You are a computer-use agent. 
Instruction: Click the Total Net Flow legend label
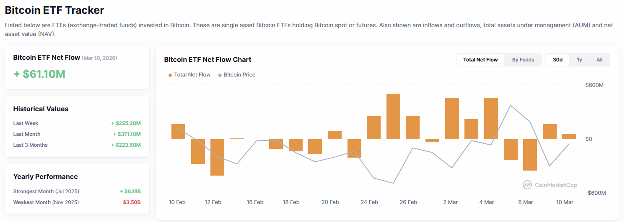click(x=192, y=75)
